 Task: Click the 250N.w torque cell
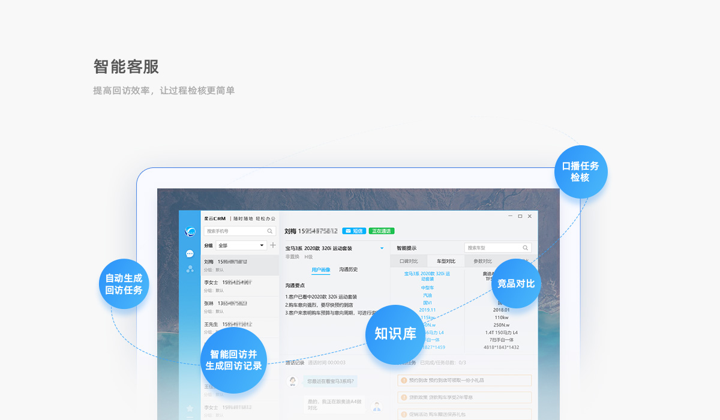coord(502,325)
